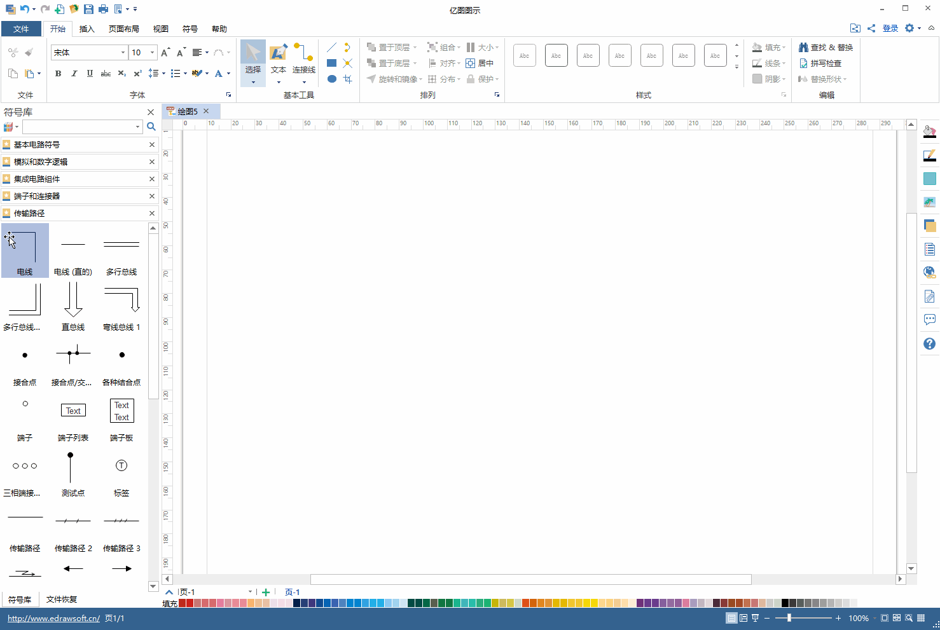Click the print icon in quick access

point(103,9)
